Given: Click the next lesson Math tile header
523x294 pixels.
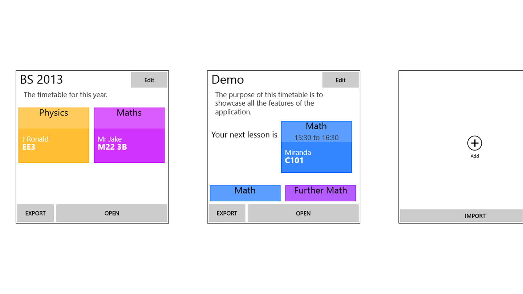Looking at the screenshot, I should [316, 126].
